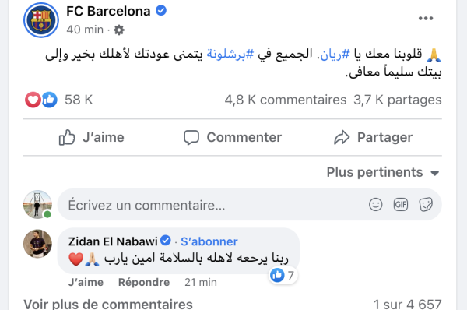This screenshot has width=467, height=310.
Task: Open the FC Barcelona profile picture
Action: point(41,20)
